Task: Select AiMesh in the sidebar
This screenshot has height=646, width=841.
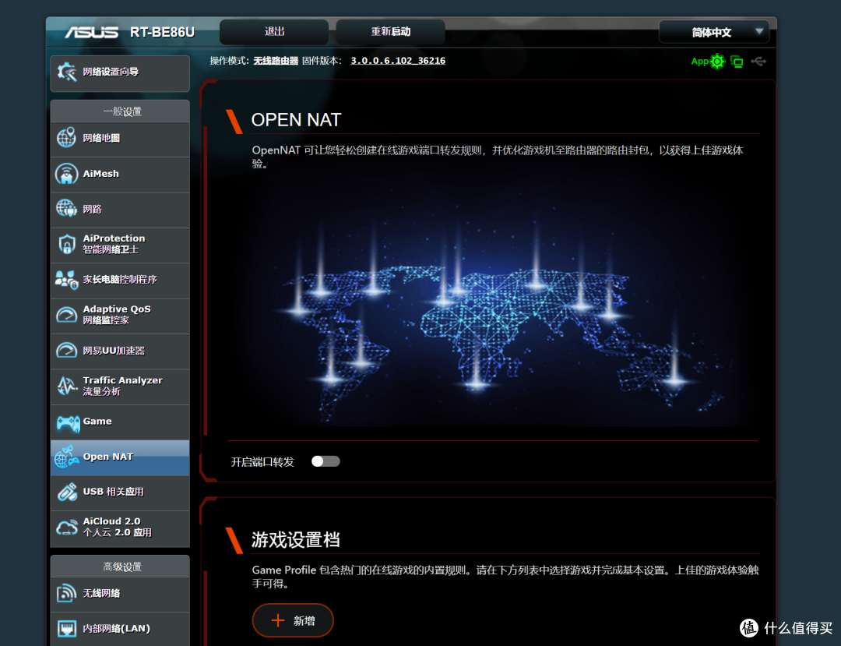Action: click(120, 175)
